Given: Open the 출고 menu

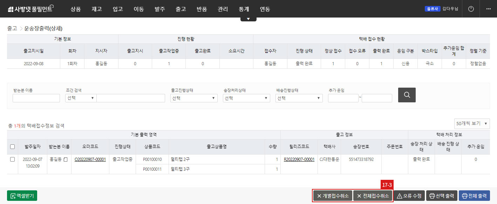Looking at the screenshot, I should pyautogui.click(x=181, y=9).
